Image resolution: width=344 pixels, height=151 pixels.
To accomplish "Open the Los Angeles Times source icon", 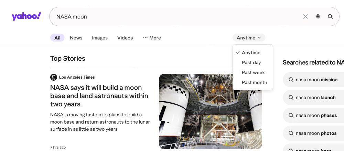I will click(x=54, y=77).
